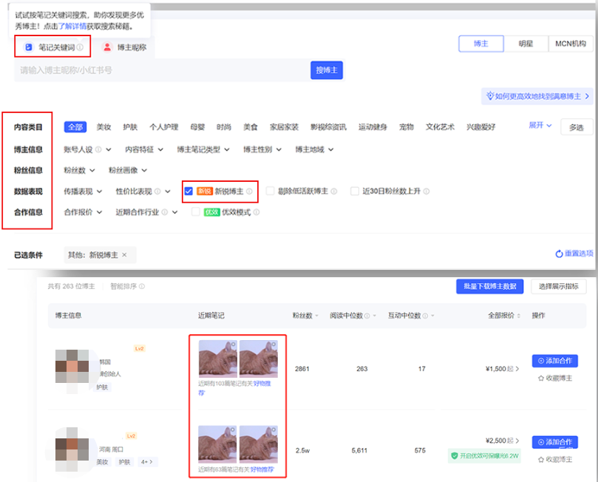The width and height of the screenshot is (598, 482).
Task: Click the info icon next to 剔除低活跃博主
Action: click(x=335, y=191)
